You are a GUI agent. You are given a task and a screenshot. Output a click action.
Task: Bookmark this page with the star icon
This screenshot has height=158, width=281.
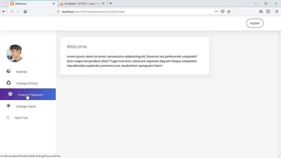[229, 11]
